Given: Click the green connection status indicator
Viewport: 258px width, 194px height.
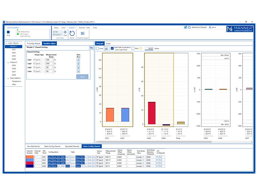Looking at the screenshot, I should [x=18, y=34].
